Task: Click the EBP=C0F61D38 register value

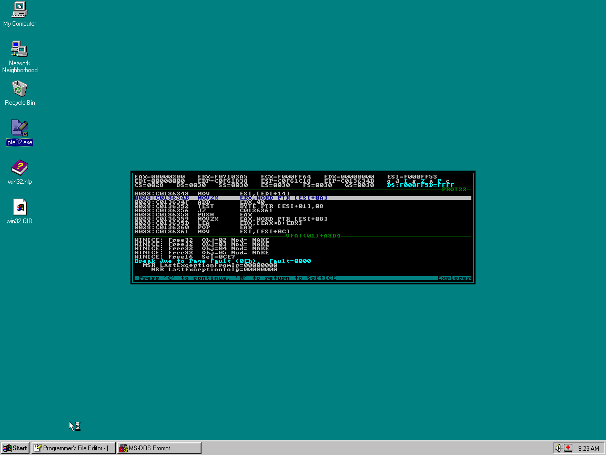Action: [223, 181]
